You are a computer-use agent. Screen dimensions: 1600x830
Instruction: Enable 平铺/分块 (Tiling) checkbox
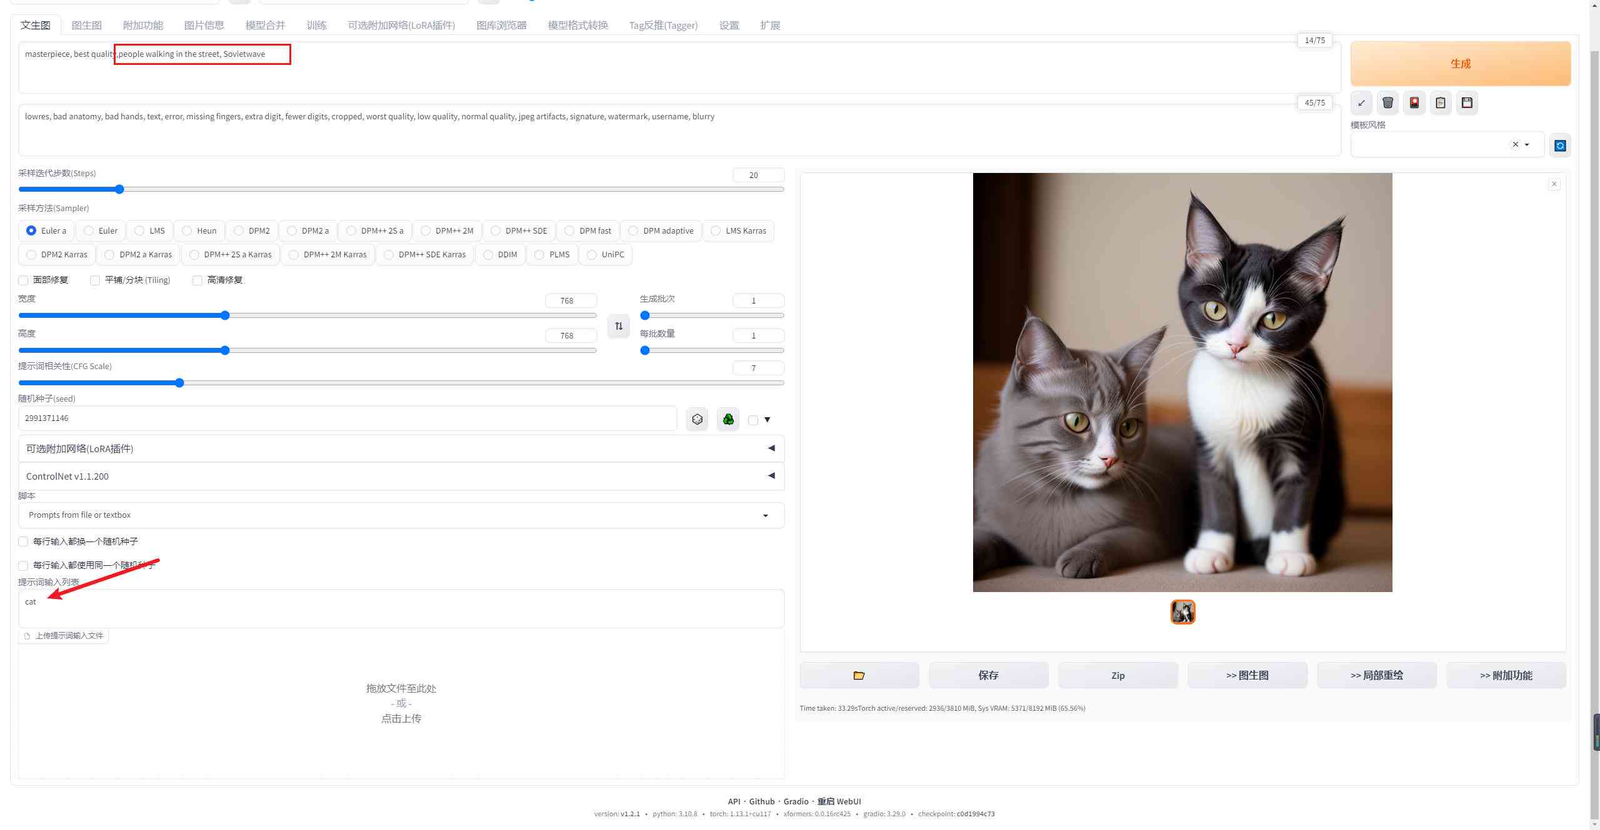95,280
